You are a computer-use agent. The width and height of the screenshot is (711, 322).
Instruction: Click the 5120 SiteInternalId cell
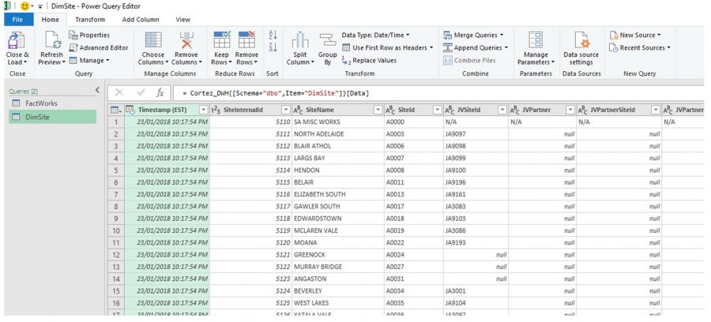coord(250,243)
